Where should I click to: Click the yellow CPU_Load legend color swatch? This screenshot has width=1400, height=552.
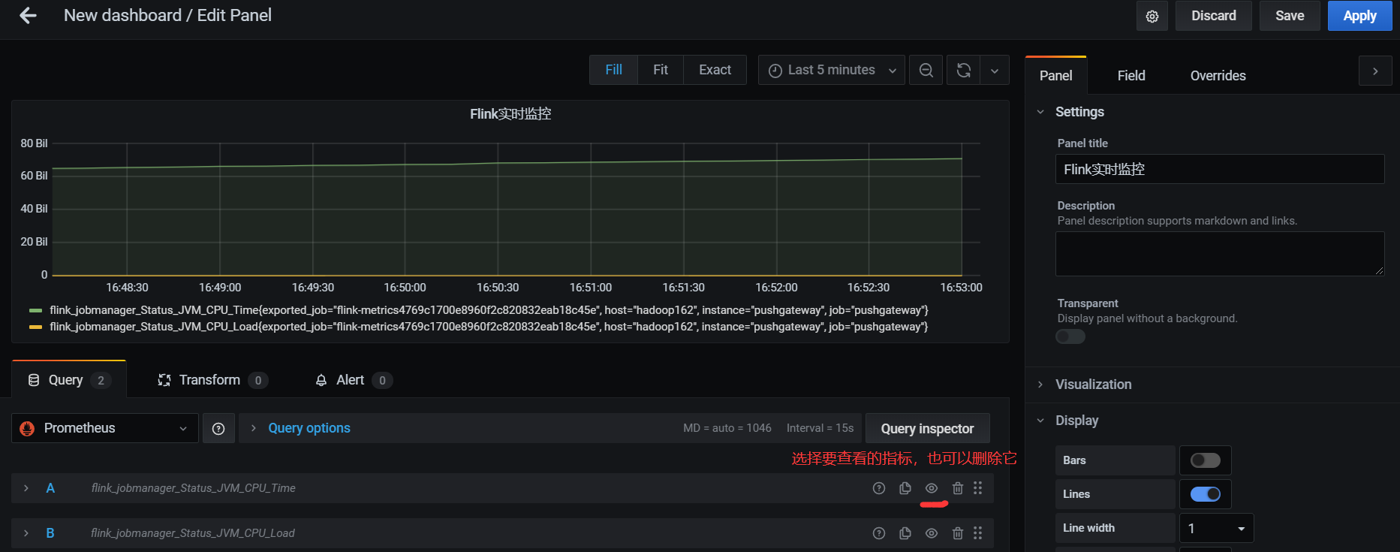tap(35, 327)
